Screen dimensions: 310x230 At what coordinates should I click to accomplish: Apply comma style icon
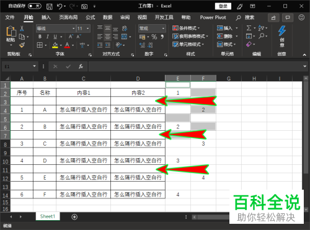(162, 37)
